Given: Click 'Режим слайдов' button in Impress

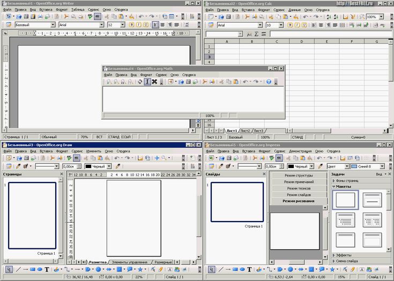Looking at the screenshot, I should click(x=299, y=195).
